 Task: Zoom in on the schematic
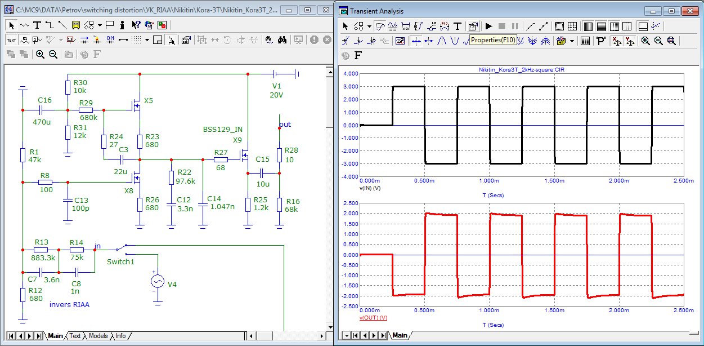click(x=41, y=54)
